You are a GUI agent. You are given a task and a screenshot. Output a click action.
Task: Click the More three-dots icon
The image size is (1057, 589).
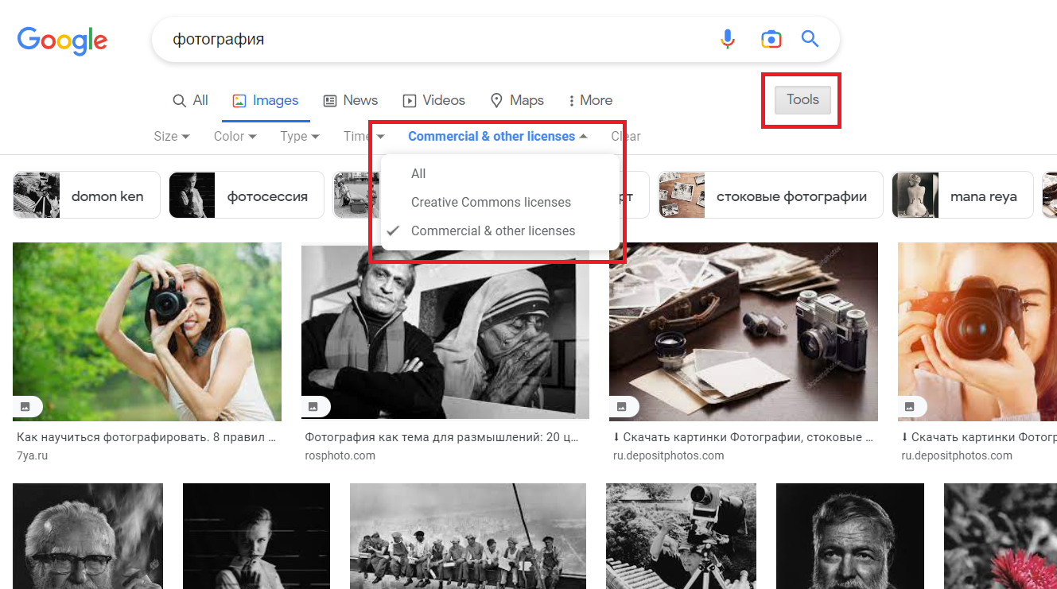coord(571,101)
